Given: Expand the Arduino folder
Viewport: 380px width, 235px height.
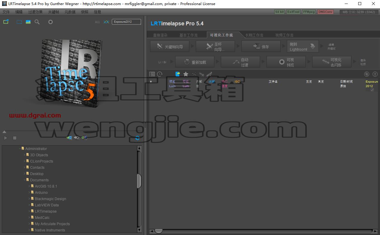Looking at the screenshot, I should 29,192.
